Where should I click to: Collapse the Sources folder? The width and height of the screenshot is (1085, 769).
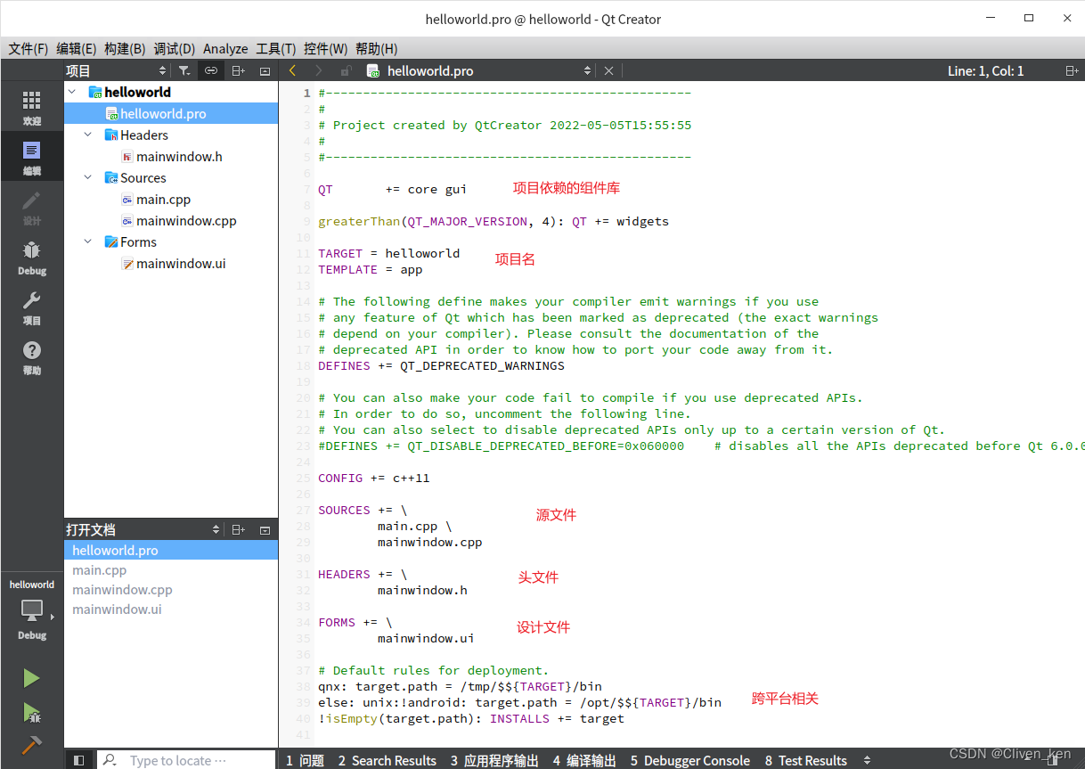click(88, 177)
